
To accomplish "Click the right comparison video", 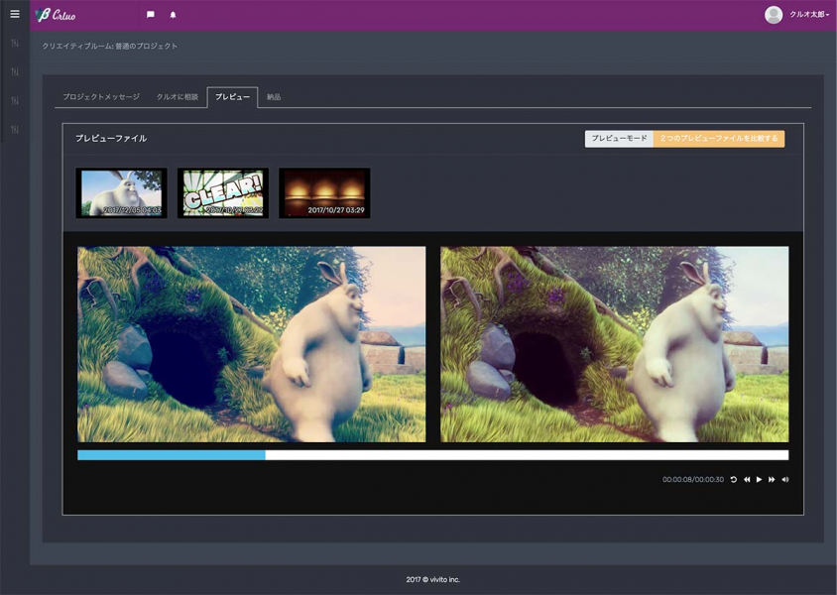I will point(615,344).
